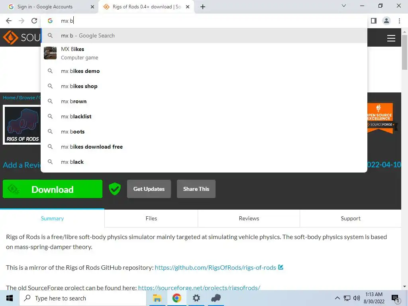
Task: Click the SourceForge logo icon
Action: pos(10,37)
